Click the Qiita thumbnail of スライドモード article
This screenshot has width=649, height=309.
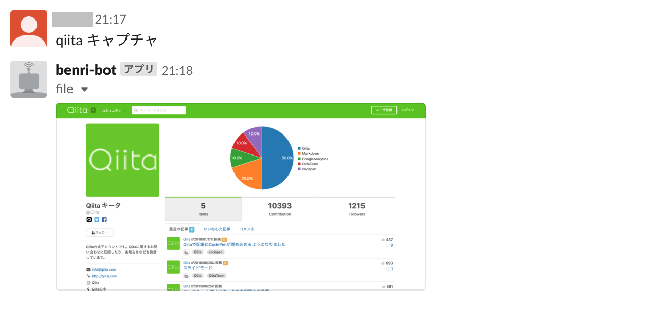pyautogui.click(x=173, y=267)
